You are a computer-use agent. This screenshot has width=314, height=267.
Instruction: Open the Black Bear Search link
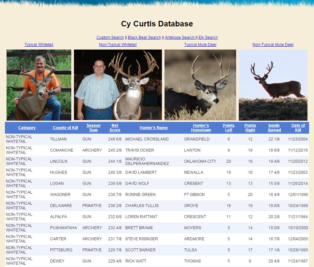[144, 37]
